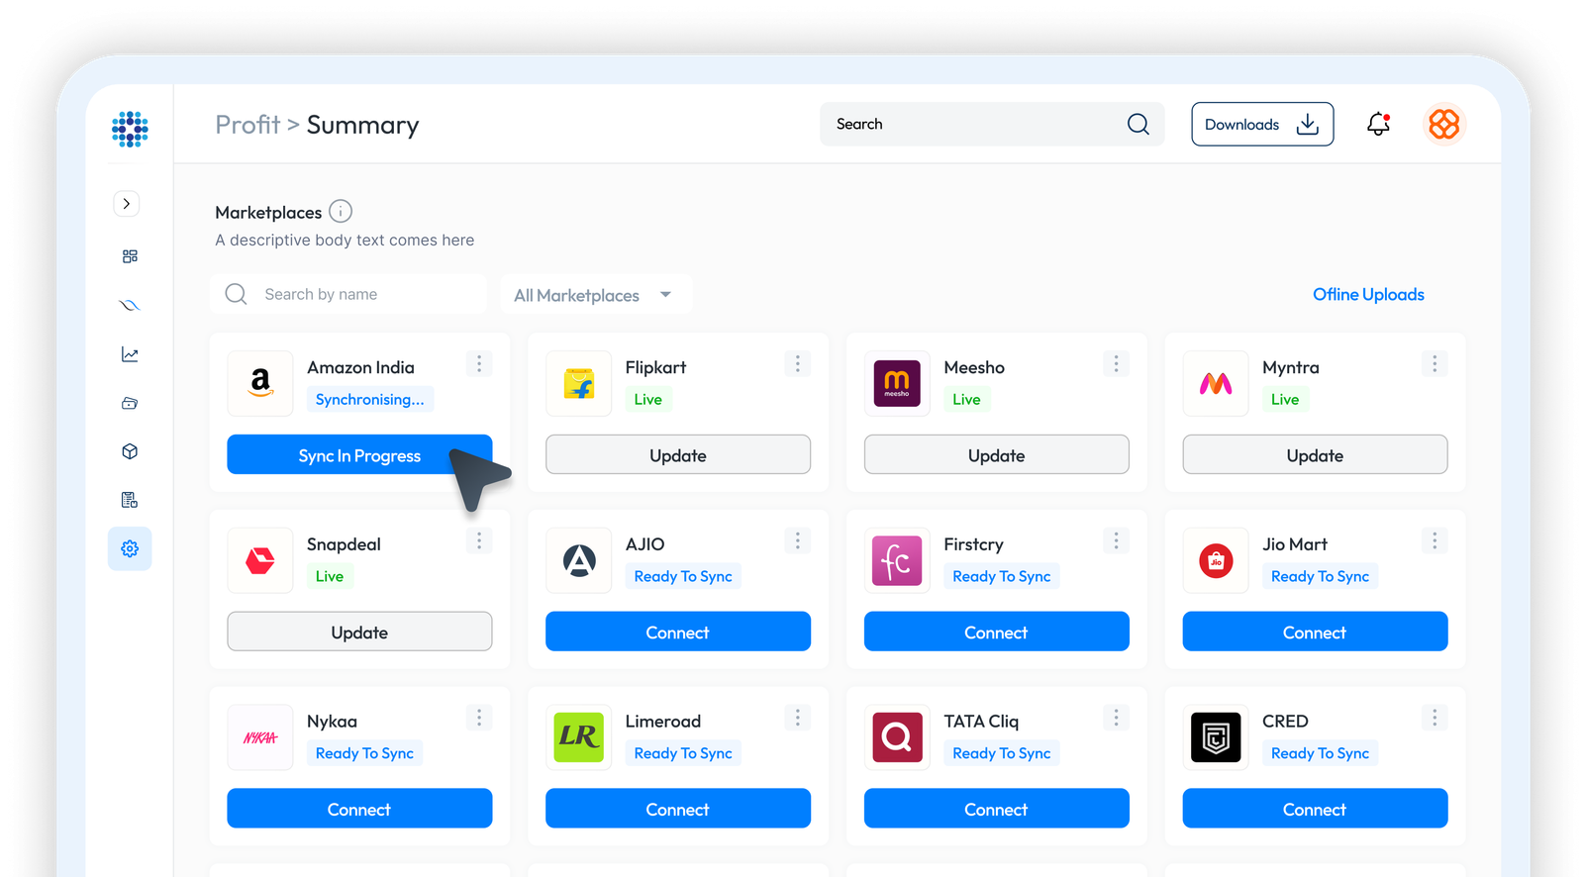Open the dashboard grid icon in sidebar
This screenshot has width=1584, height=877.
tap(130, 256)
